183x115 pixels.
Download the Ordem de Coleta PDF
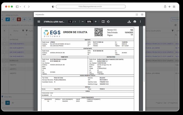click(x=129, y=22)
